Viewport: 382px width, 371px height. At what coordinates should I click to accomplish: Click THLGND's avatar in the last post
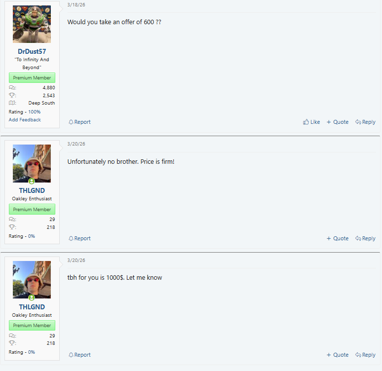pyautogui.click(x=32, y=280)
